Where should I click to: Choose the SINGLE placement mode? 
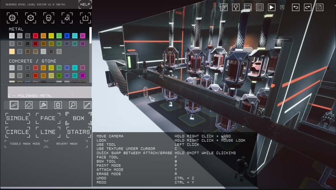(x=17, y=118)
